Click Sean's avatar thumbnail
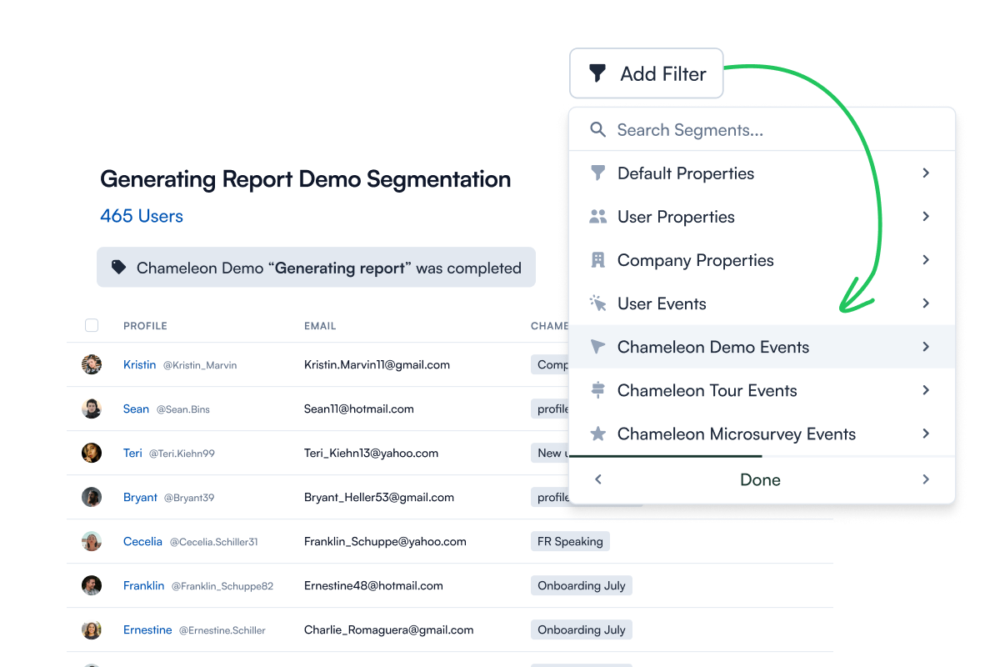Viewport: 1000px width, 667px height. [x=92, y=409]
